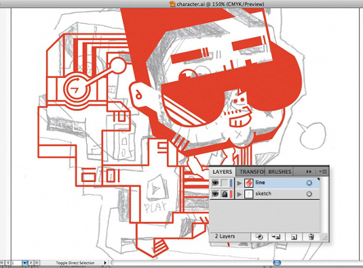Expand the line layer disclosure triangle
This screenshot has height=268, width=363.
point(240,183)
